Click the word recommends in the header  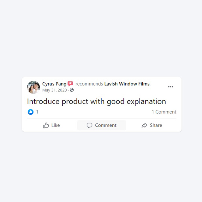[89, 84]
